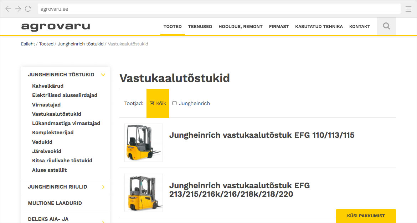Open Deleks Aia- Ja sidebar section
The image size is (417, 223).
click(x=48, y=219)
